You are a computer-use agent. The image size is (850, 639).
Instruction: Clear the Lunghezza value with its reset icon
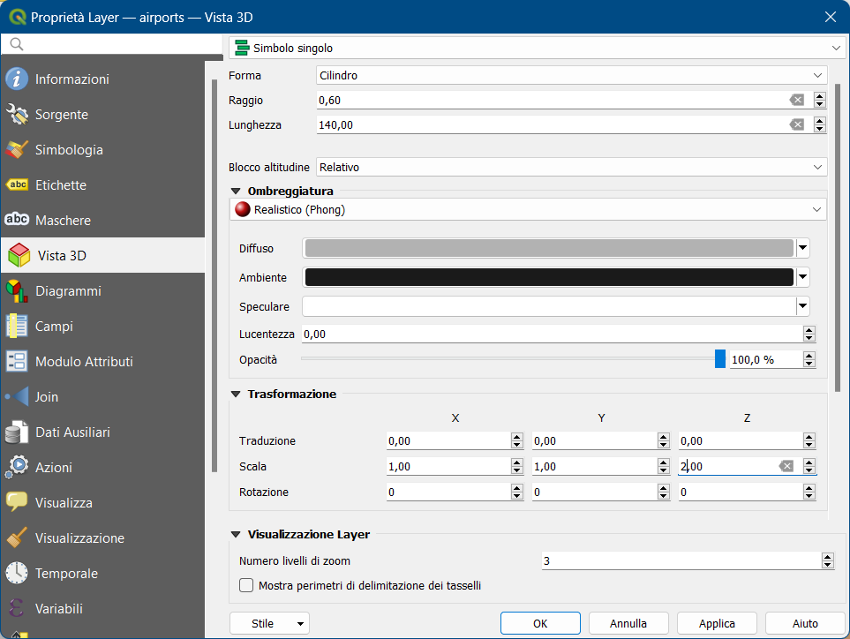(x=796, y=124)
